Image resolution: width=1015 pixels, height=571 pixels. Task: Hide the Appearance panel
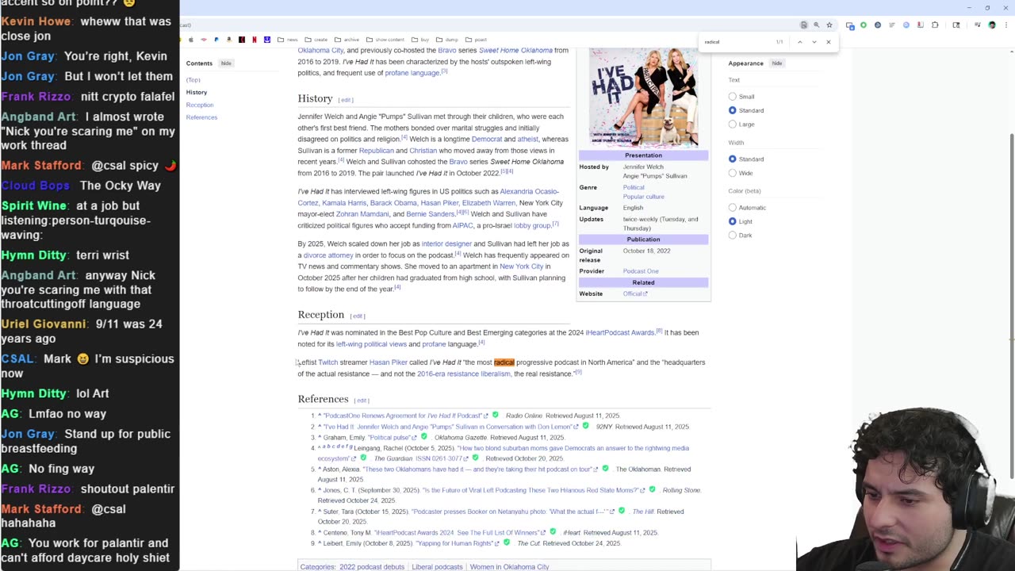[x=777, y=63]
